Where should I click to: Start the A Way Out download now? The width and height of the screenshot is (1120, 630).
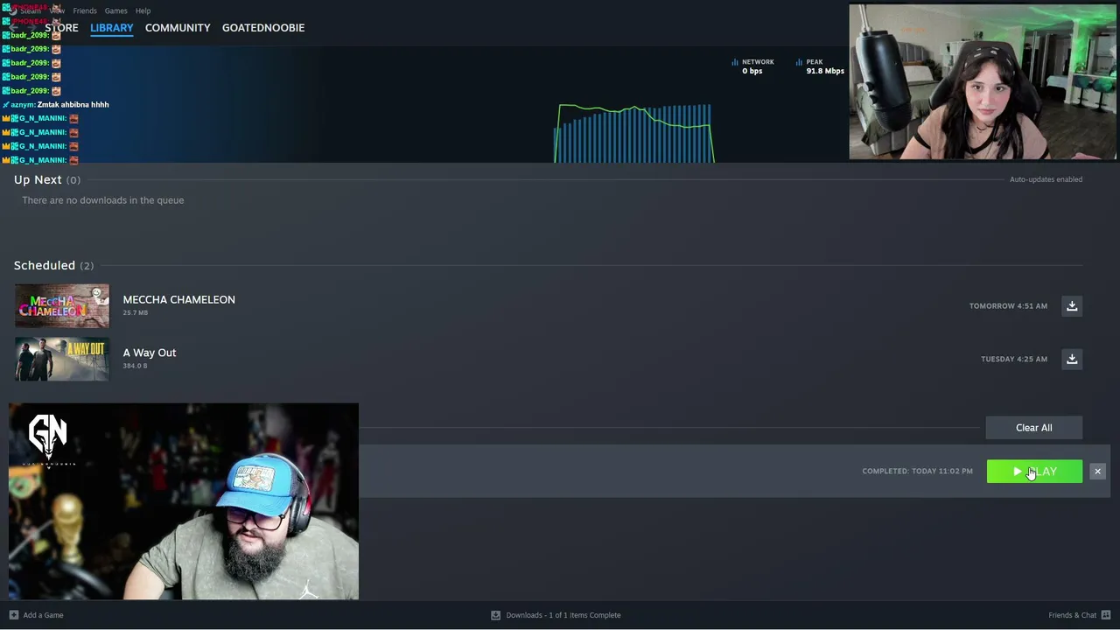click(1072, 359)
